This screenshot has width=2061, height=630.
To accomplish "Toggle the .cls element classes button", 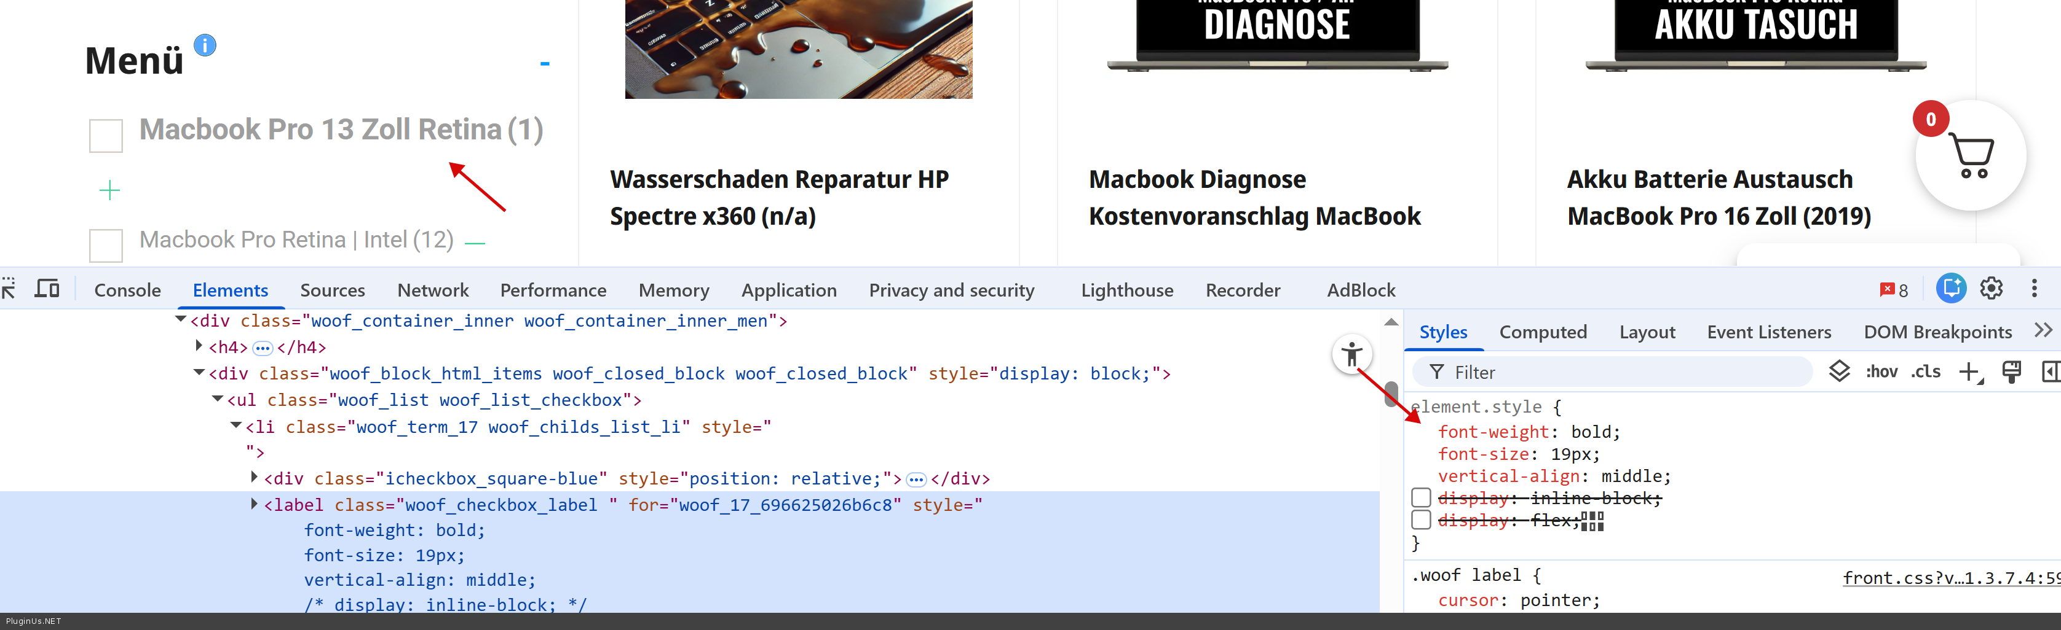I will (1926, 371).
